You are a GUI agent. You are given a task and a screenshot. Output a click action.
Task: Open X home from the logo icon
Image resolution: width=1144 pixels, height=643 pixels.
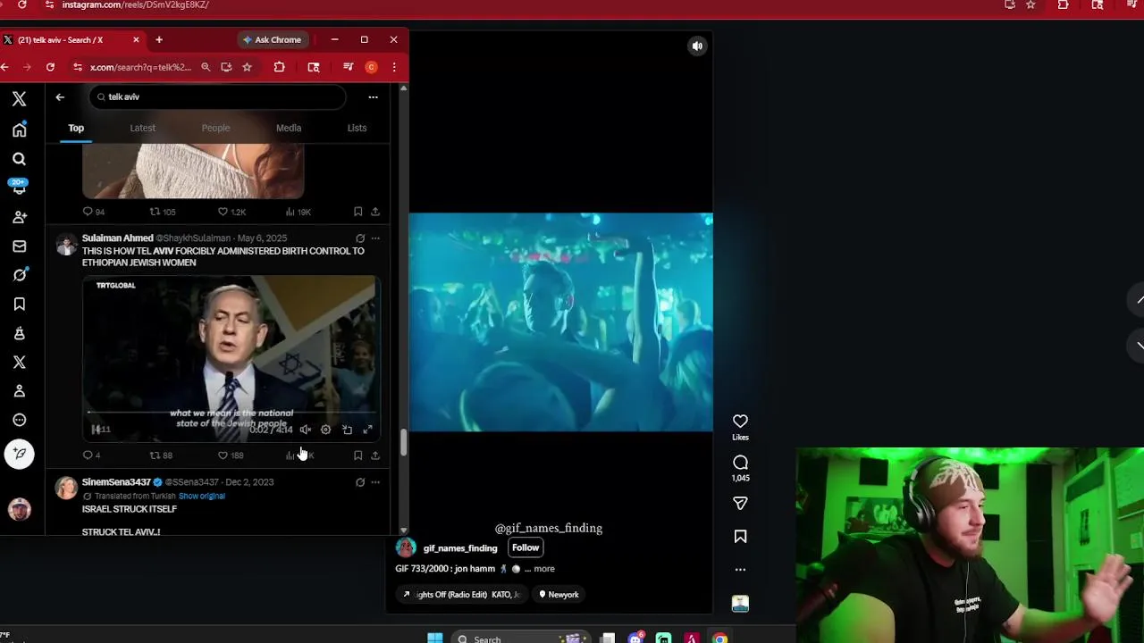pos(19,99)
